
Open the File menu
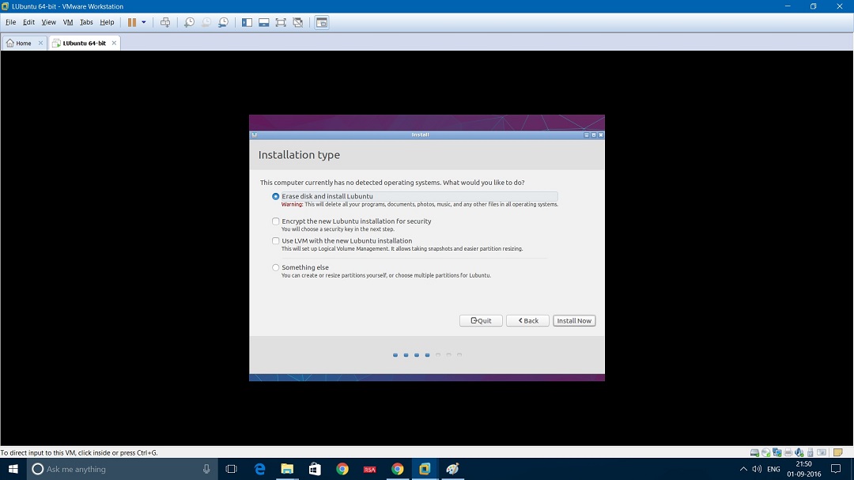(11, 22)
